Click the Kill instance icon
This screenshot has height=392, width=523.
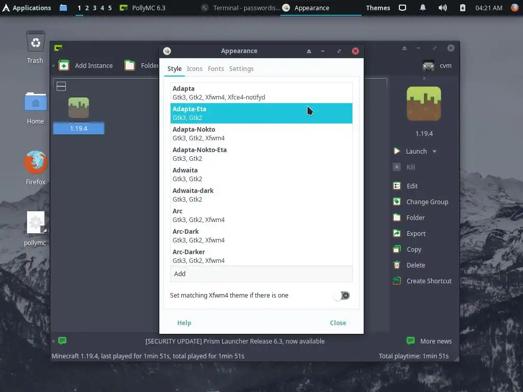tap(396, 167)
